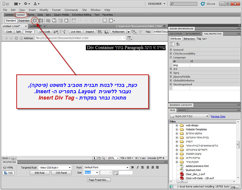Click the CSS Panel button
Image resolution: width=242 pixels, height=190 pixels.
pos(61,173)
